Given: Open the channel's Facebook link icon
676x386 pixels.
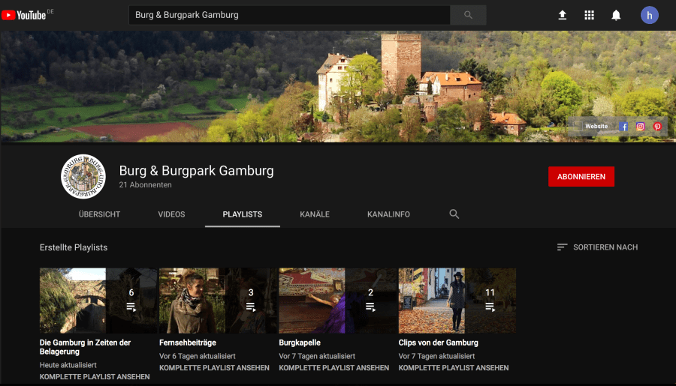Looking at the screenshot, I should (623, 127).
